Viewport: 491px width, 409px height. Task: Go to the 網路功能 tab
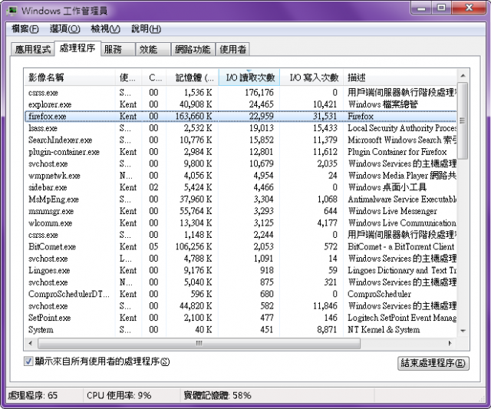[x=193, y=49]
